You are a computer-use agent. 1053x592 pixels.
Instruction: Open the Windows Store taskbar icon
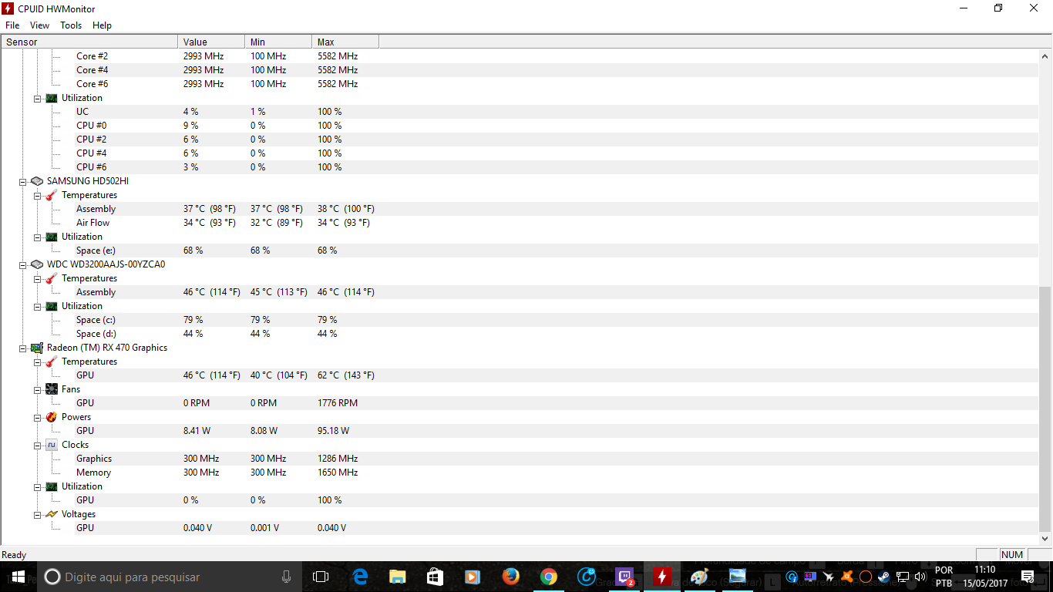(436, 577)
